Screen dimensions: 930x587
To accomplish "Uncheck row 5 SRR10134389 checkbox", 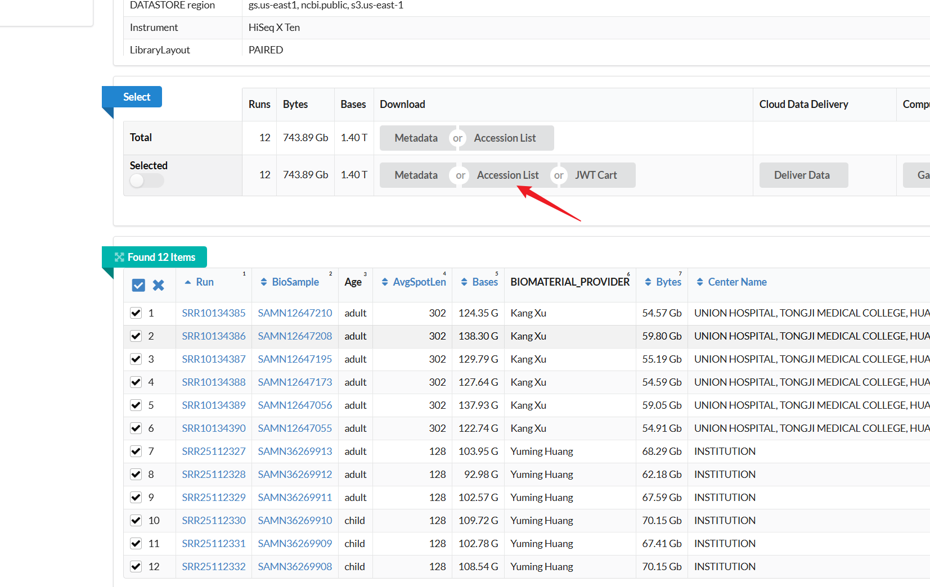I will 136,405.
